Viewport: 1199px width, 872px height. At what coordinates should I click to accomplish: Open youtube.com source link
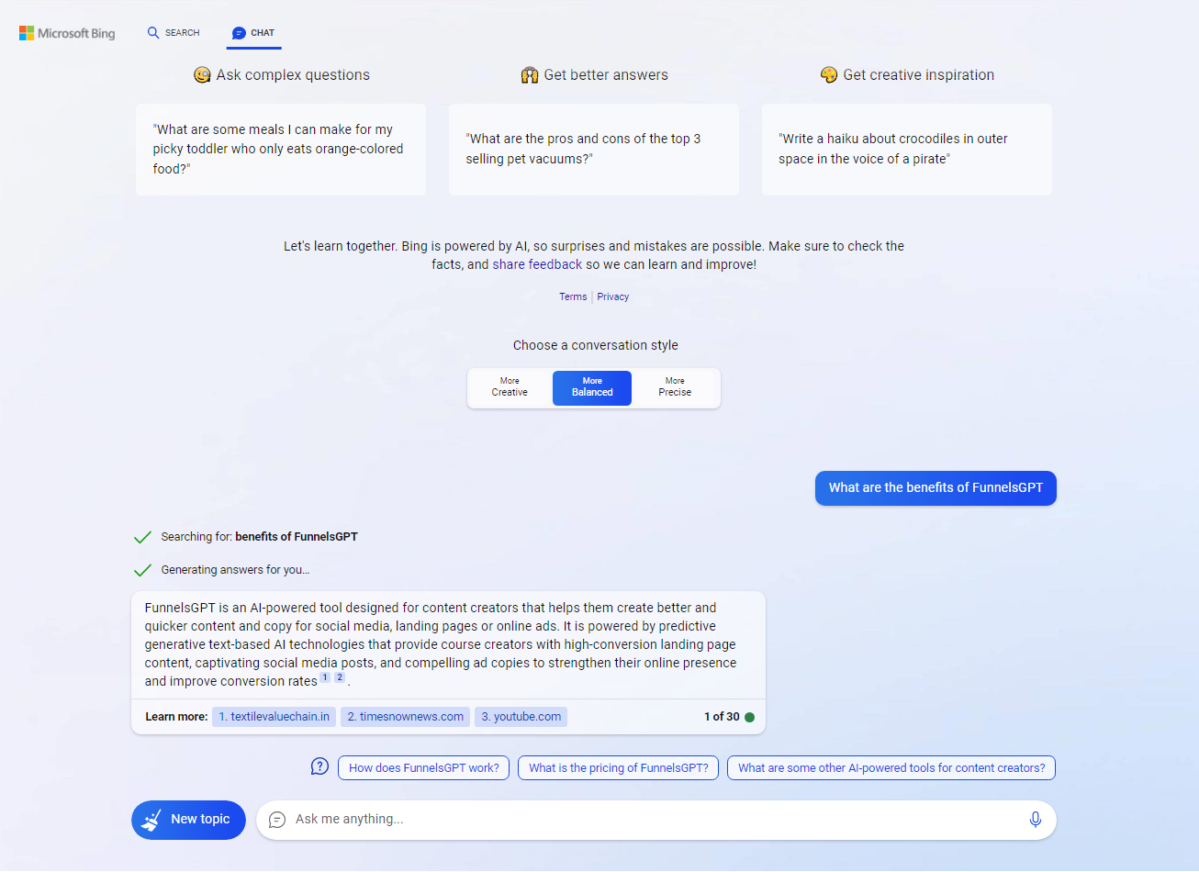(521, 717)
